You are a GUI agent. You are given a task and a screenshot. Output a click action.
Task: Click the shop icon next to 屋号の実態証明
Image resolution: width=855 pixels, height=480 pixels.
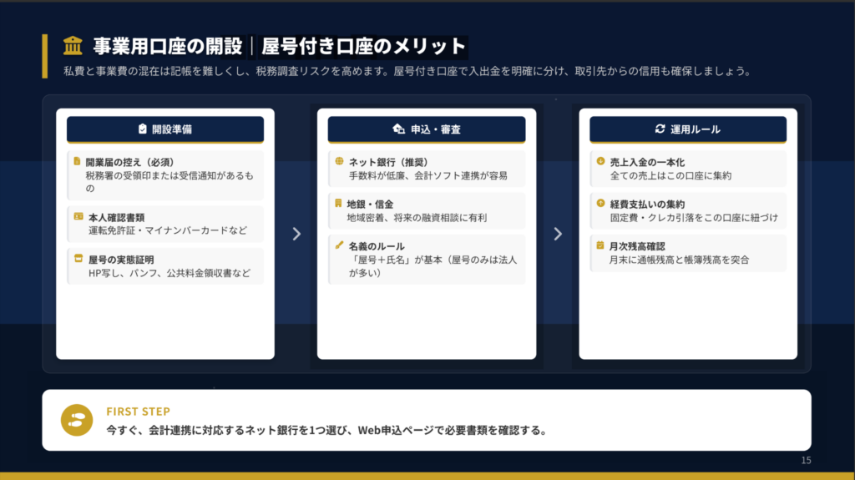[x=78, y=259]
